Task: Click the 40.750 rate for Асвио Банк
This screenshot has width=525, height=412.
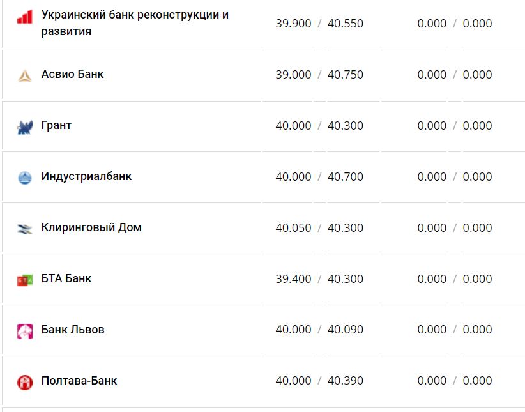Action: coord(345,74)
